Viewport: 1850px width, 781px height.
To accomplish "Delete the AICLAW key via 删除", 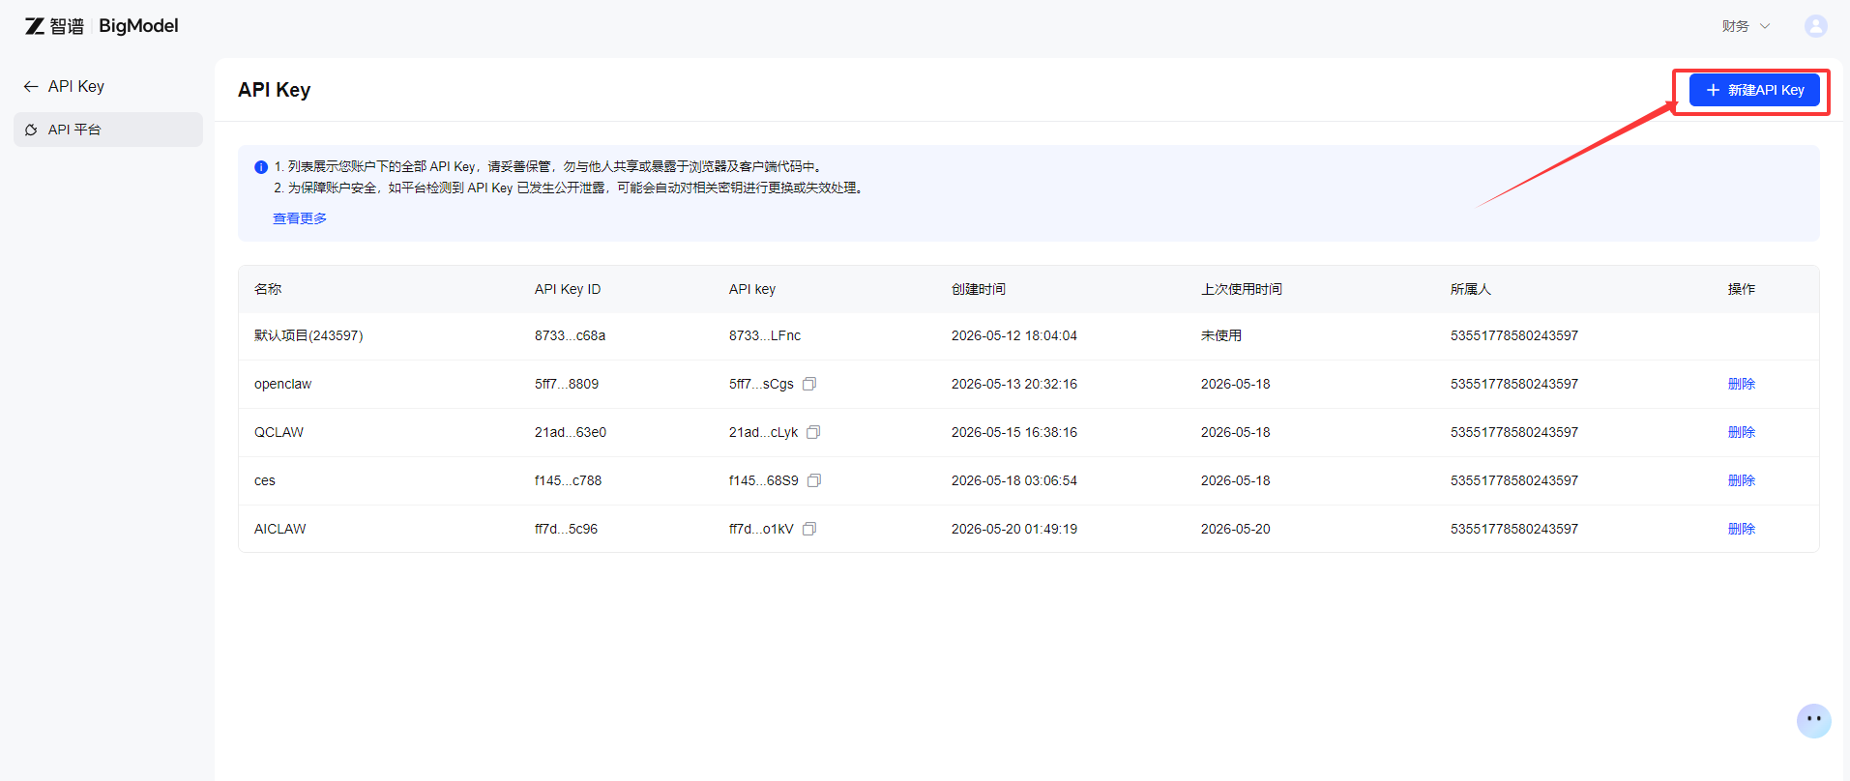I will click(x=1742, y=529).
